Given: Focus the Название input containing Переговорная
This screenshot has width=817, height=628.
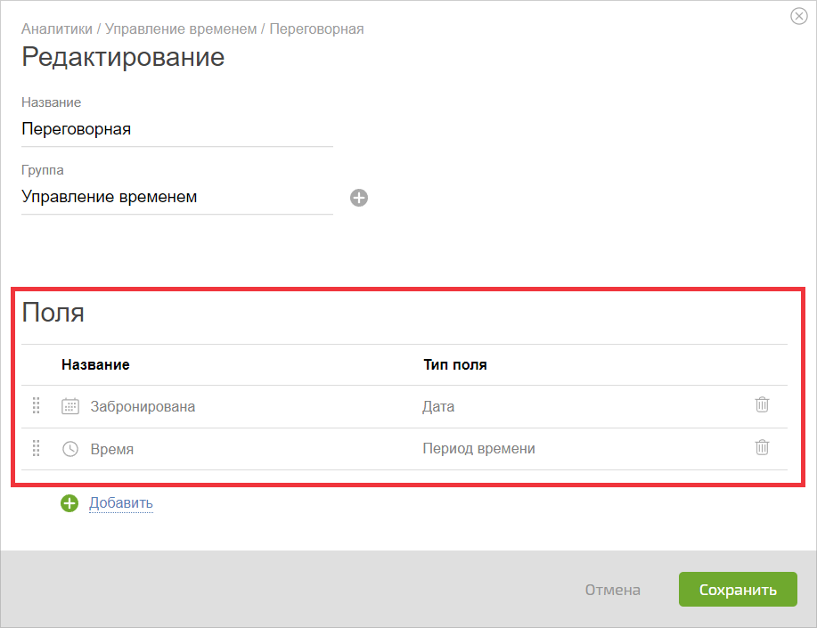Looking at the screenshot, I should point(177,129).
